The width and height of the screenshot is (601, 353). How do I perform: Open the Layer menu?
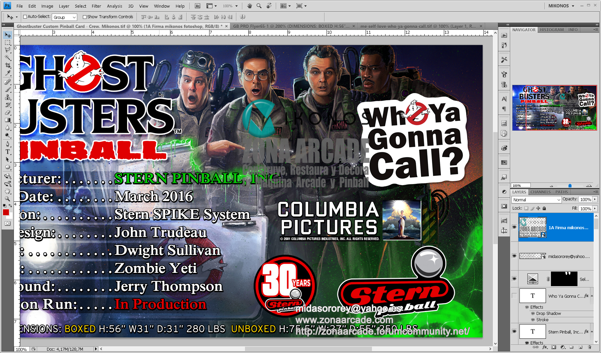coord(64,6)
